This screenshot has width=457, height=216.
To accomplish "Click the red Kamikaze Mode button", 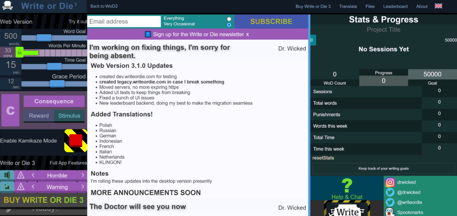I will click(x=75, y=141).
